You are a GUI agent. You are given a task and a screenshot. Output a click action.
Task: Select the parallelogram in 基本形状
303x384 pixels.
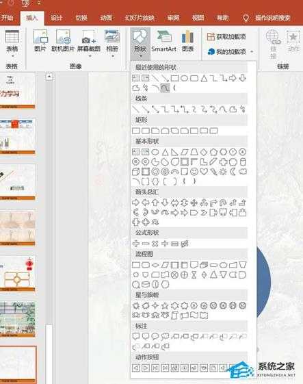184,152
